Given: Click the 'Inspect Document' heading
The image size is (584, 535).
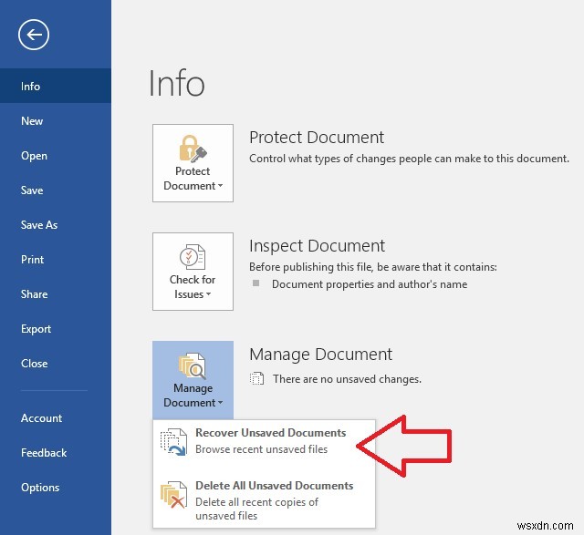Looking at the screenshot, I should coord(317,246).
